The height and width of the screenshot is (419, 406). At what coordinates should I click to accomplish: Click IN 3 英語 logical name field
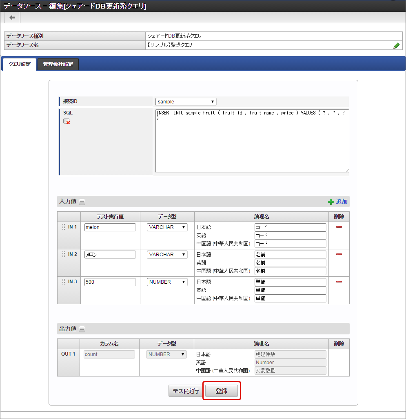[x=291, y=290]
